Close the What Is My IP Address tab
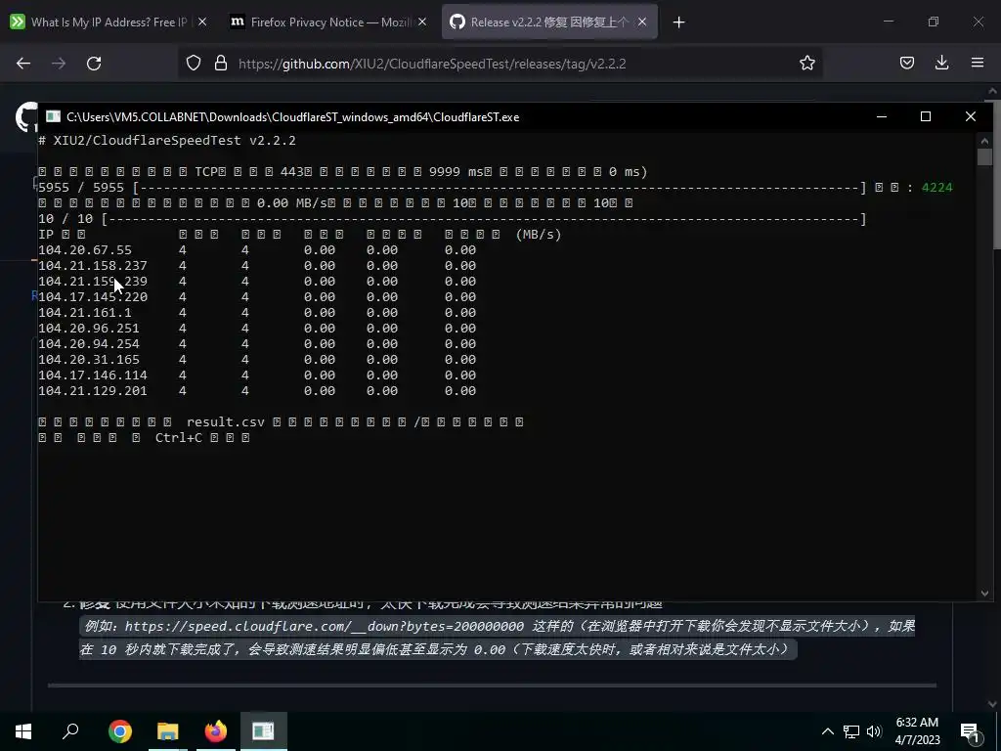 pos(202,22)
